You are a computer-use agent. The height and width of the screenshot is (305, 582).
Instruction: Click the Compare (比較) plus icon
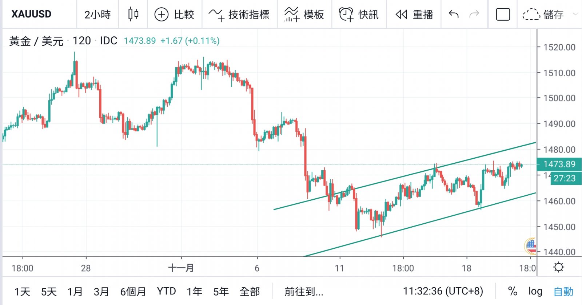click(x=161, y=15)
